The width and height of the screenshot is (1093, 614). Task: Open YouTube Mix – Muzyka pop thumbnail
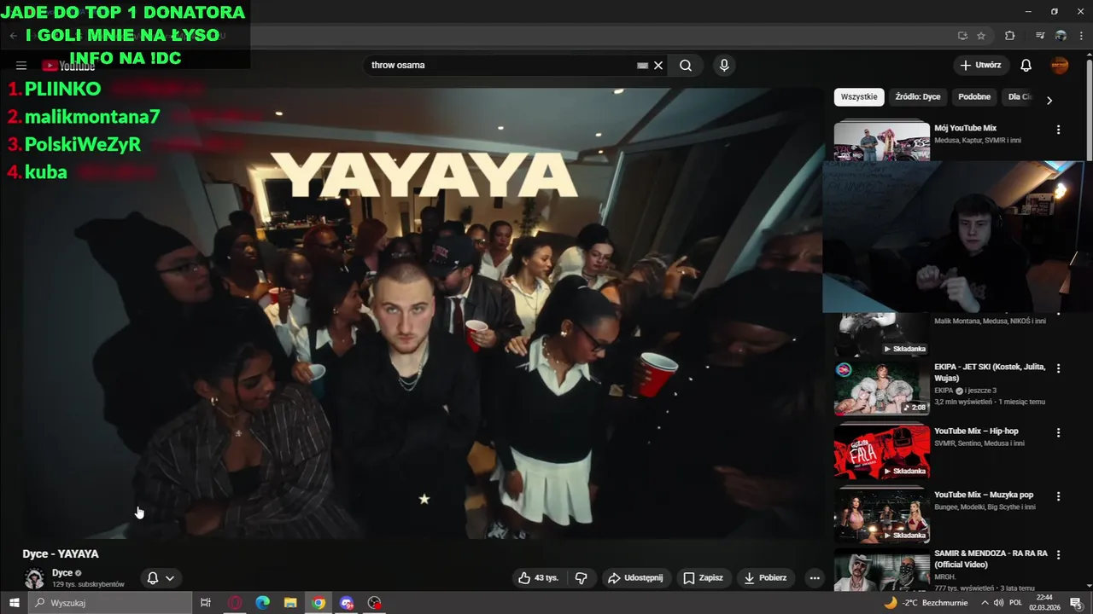(x=882, y=516)
